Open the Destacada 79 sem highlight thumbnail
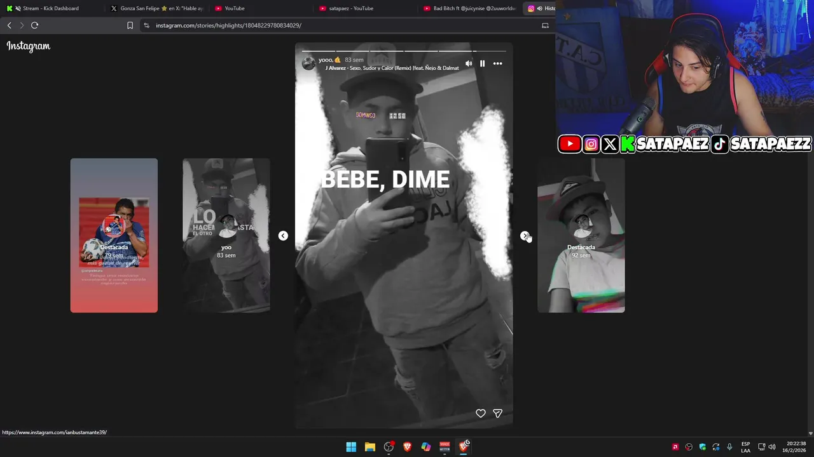The image size is (814, 457). 114,235
